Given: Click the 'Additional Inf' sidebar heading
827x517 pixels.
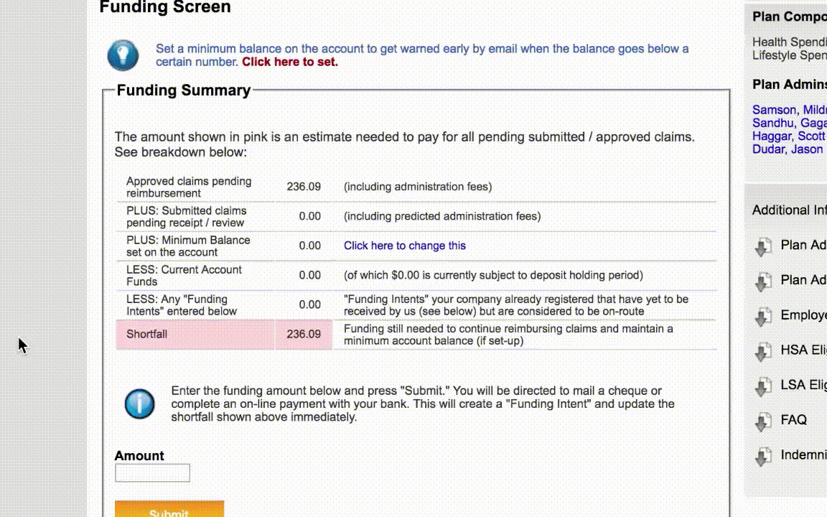Looking at the screenshot, I should (790, 210).
